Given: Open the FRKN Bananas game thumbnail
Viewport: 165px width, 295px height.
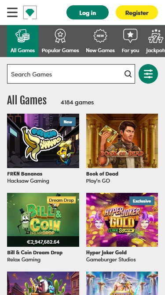Looking at the screenshot, I should [x=43, y=141].
